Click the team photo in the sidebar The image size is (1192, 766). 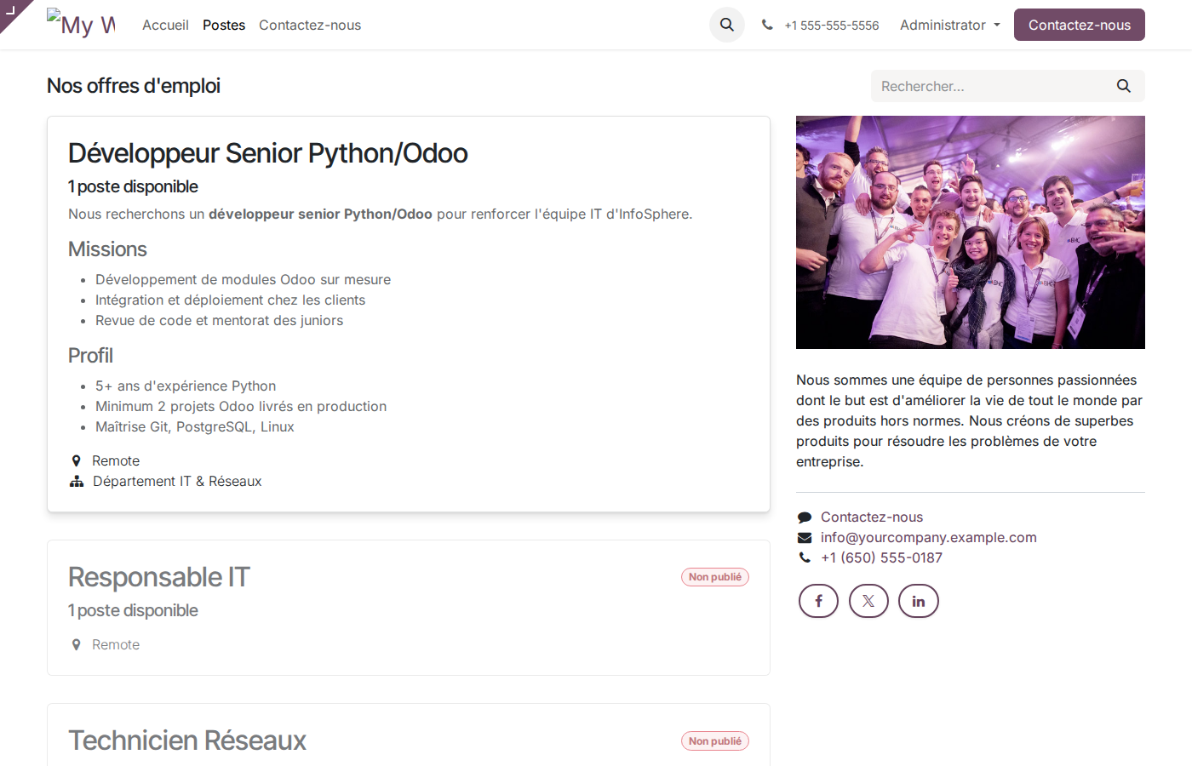(x=970, y=232)
